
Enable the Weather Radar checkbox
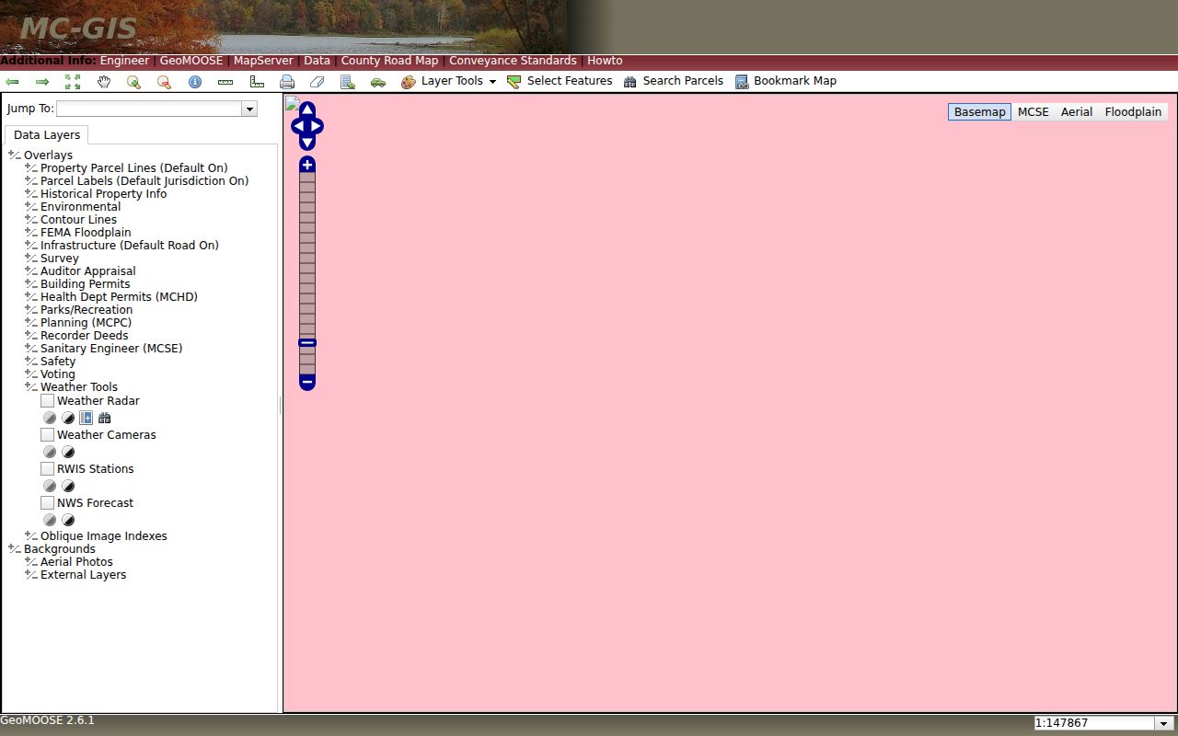(x=48, y=401)
